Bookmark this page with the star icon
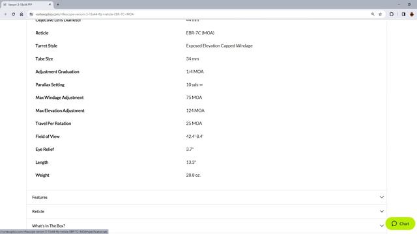417x234 pixels. click(x=381, y=14)
